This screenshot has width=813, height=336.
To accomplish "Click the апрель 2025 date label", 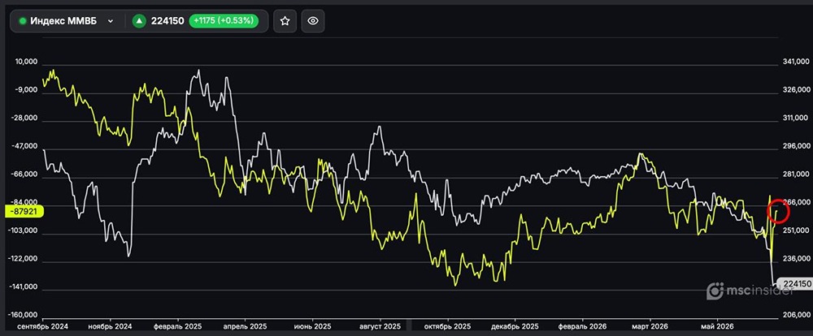I will [245, 327].
